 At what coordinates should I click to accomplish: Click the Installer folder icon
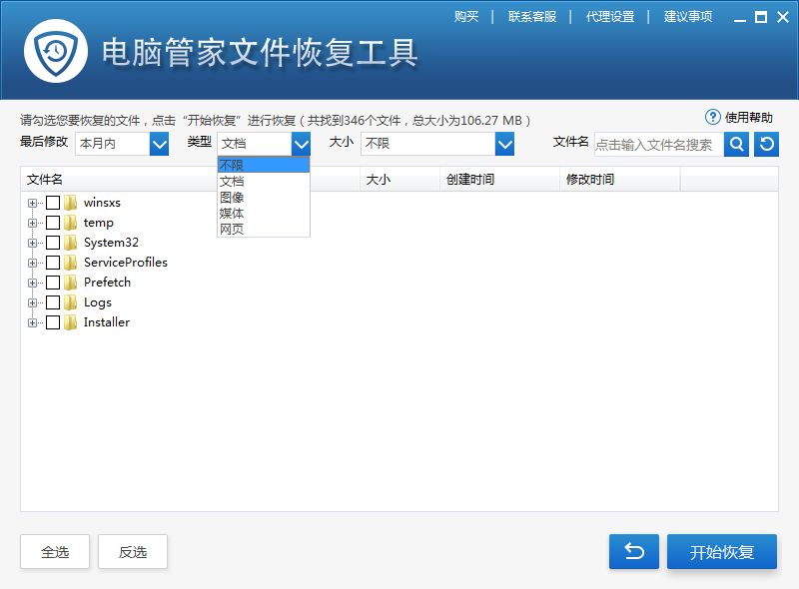pyautogui.click(x=70, y=322)
